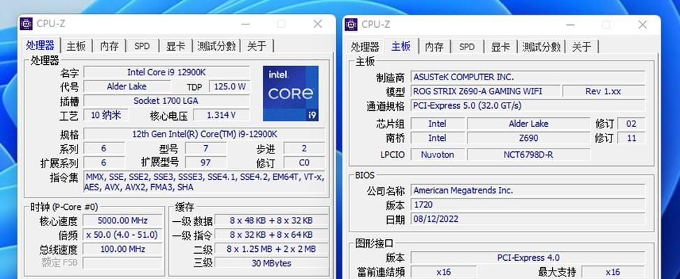Open the 測試分數 tab in right CPU-Z window
The width and height of the screenshot is (680, 279).
(541, 46)
